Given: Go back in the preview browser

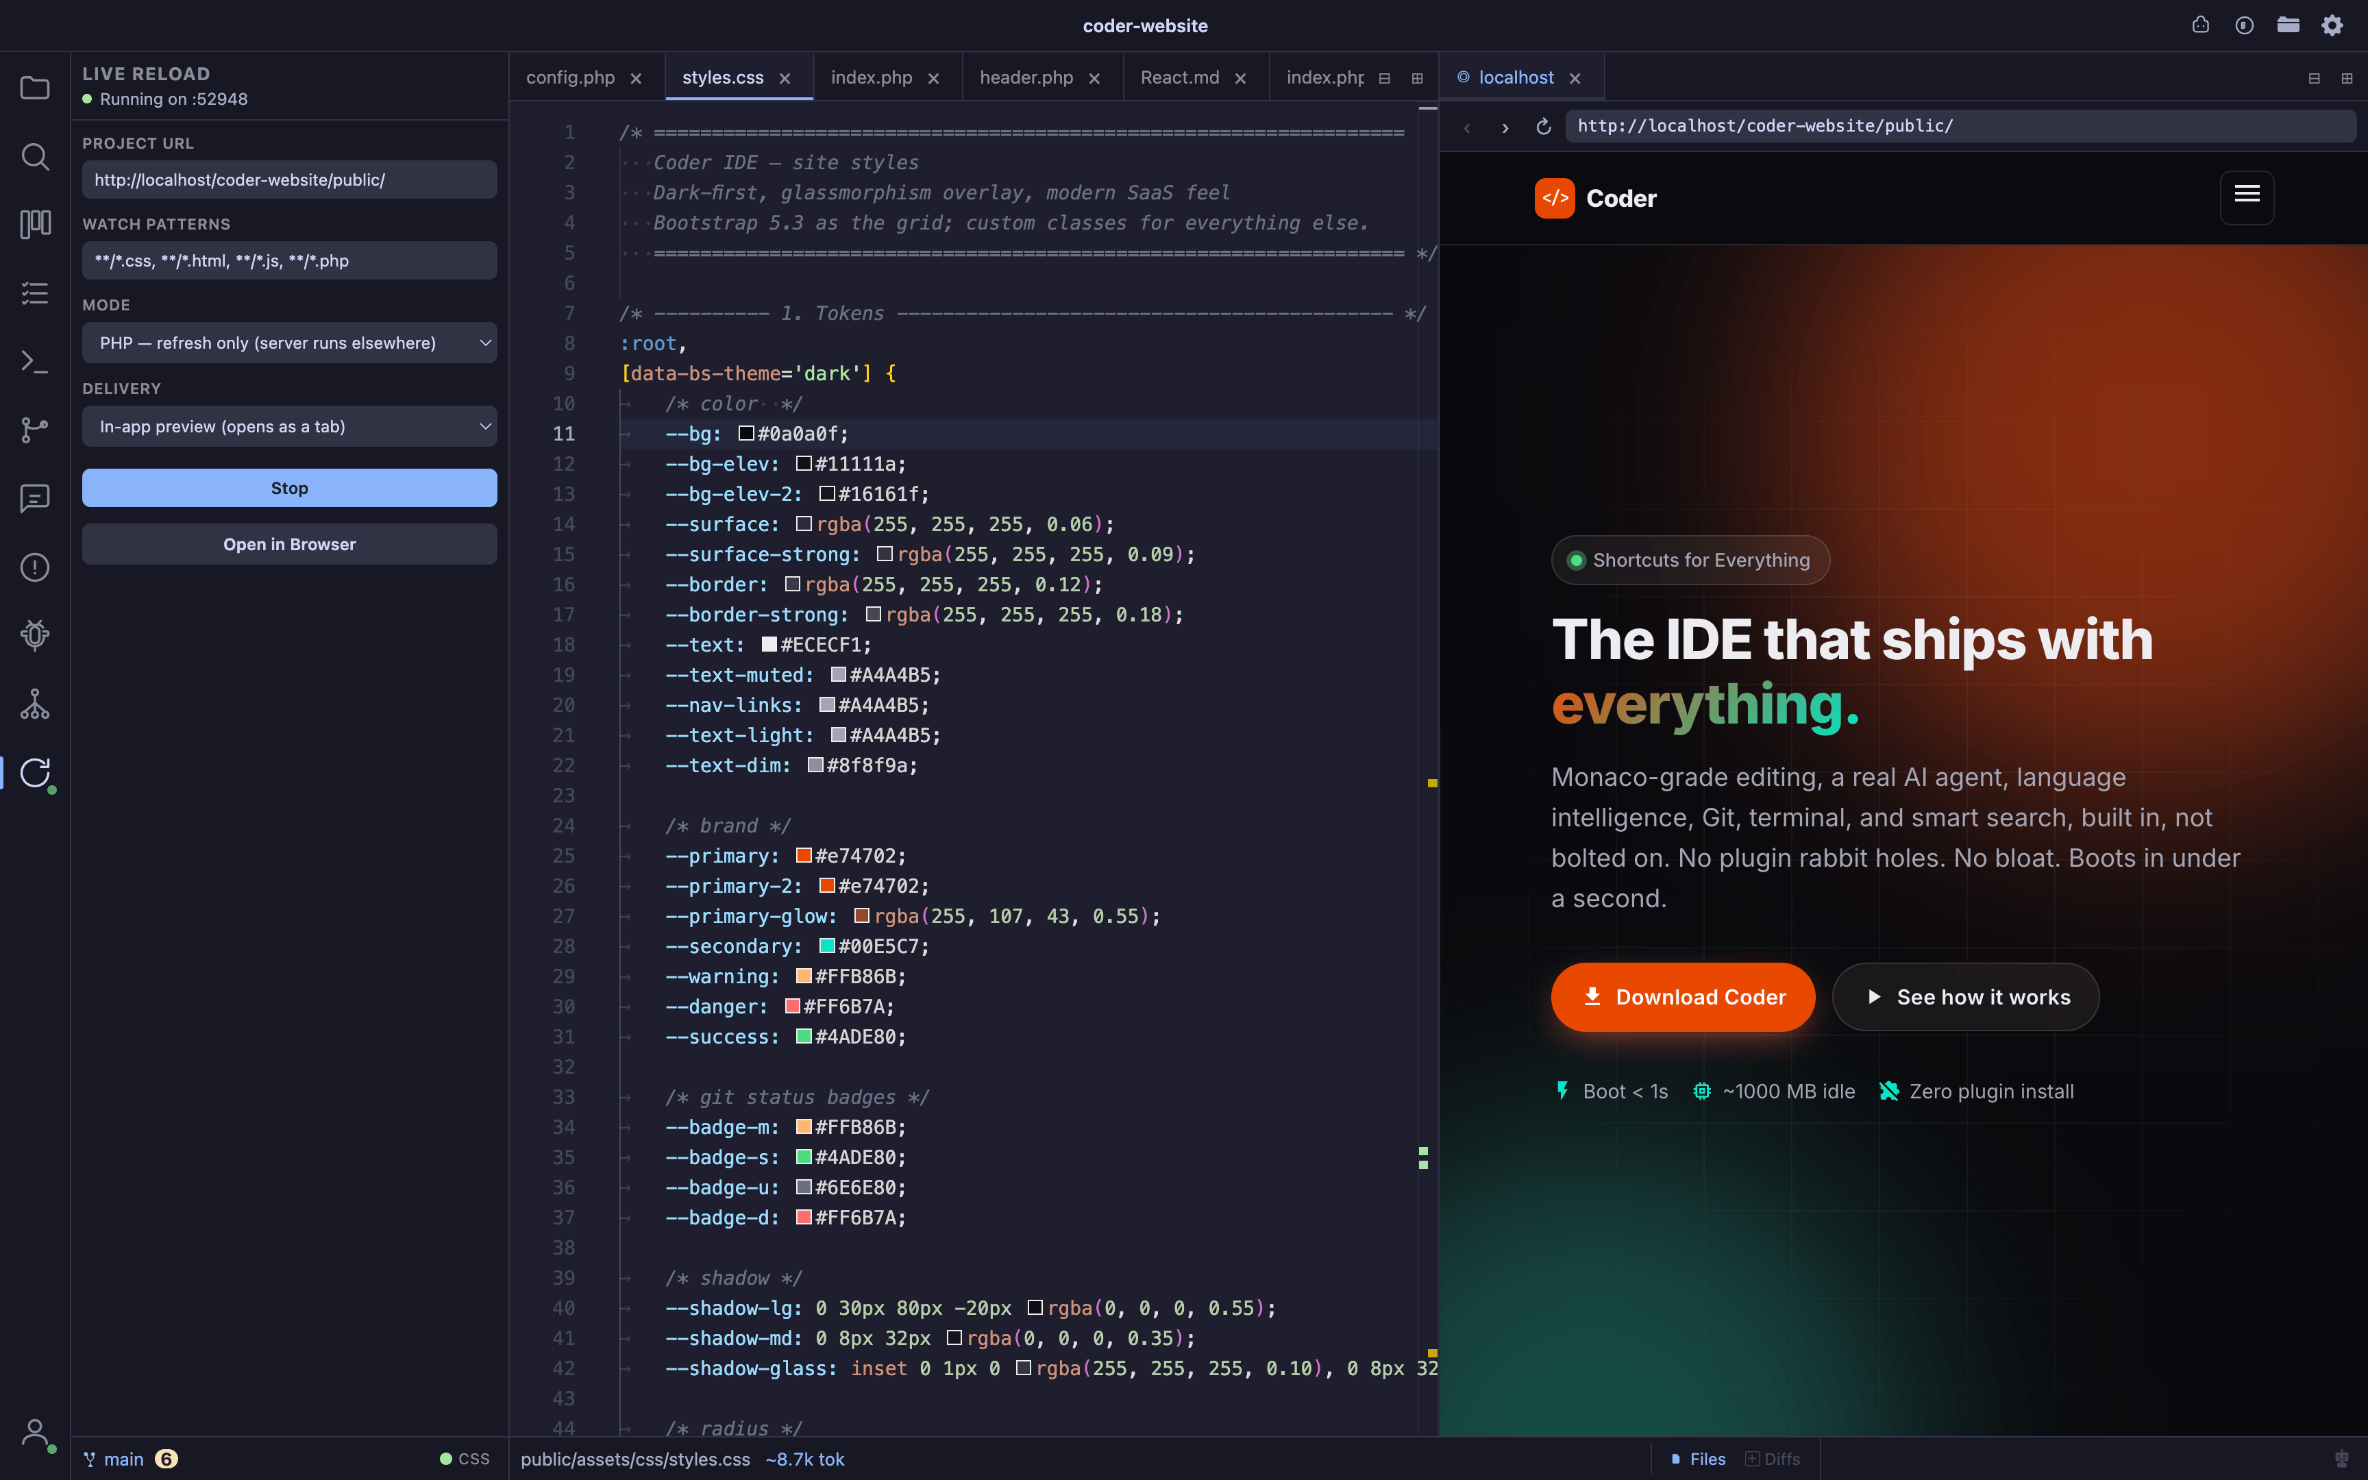Looking at the screenshot, I should pyautogui.click(x=1467, y=127).
